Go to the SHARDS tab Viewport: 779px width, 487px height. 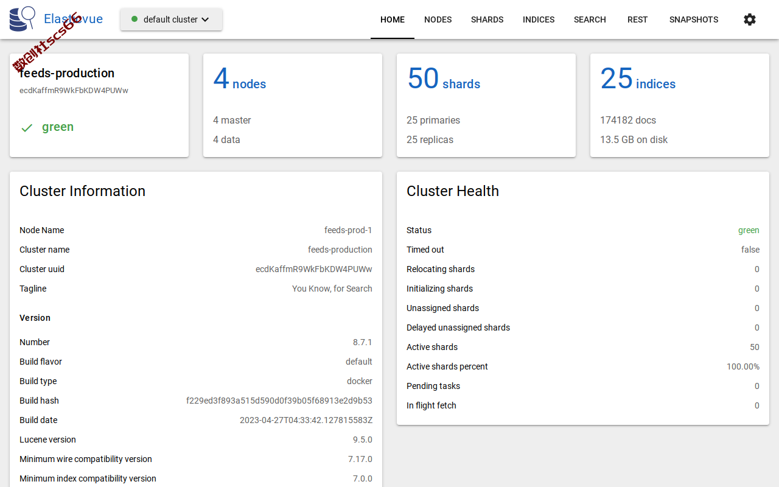click(x=487, y=19)
